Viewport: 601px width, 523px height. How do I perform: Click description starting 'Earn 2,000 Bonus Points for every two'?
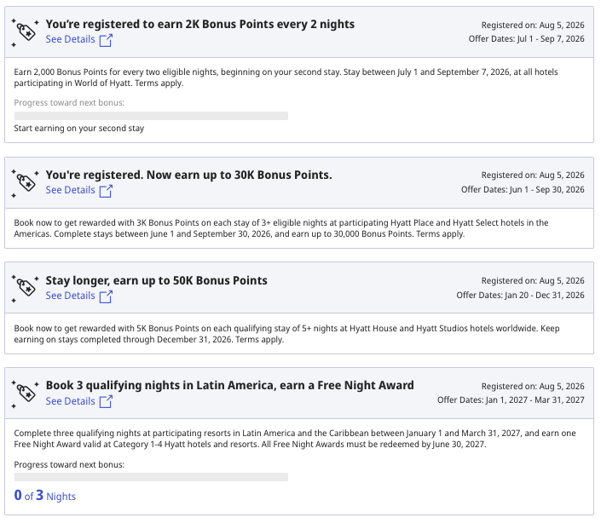(286, 78)
